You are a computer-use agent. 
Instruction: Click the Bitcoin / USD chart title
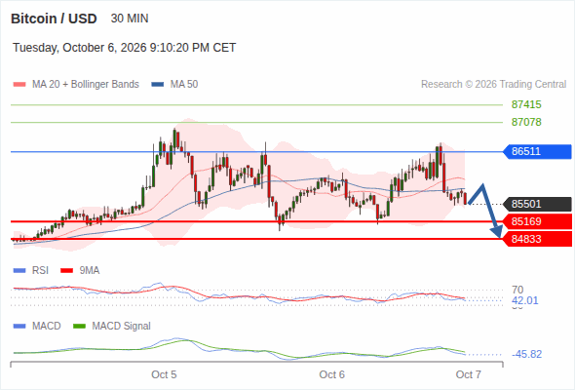54,19
